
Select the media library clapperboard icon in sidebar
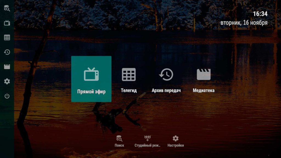pyautogui.click(x=7, y=66)
